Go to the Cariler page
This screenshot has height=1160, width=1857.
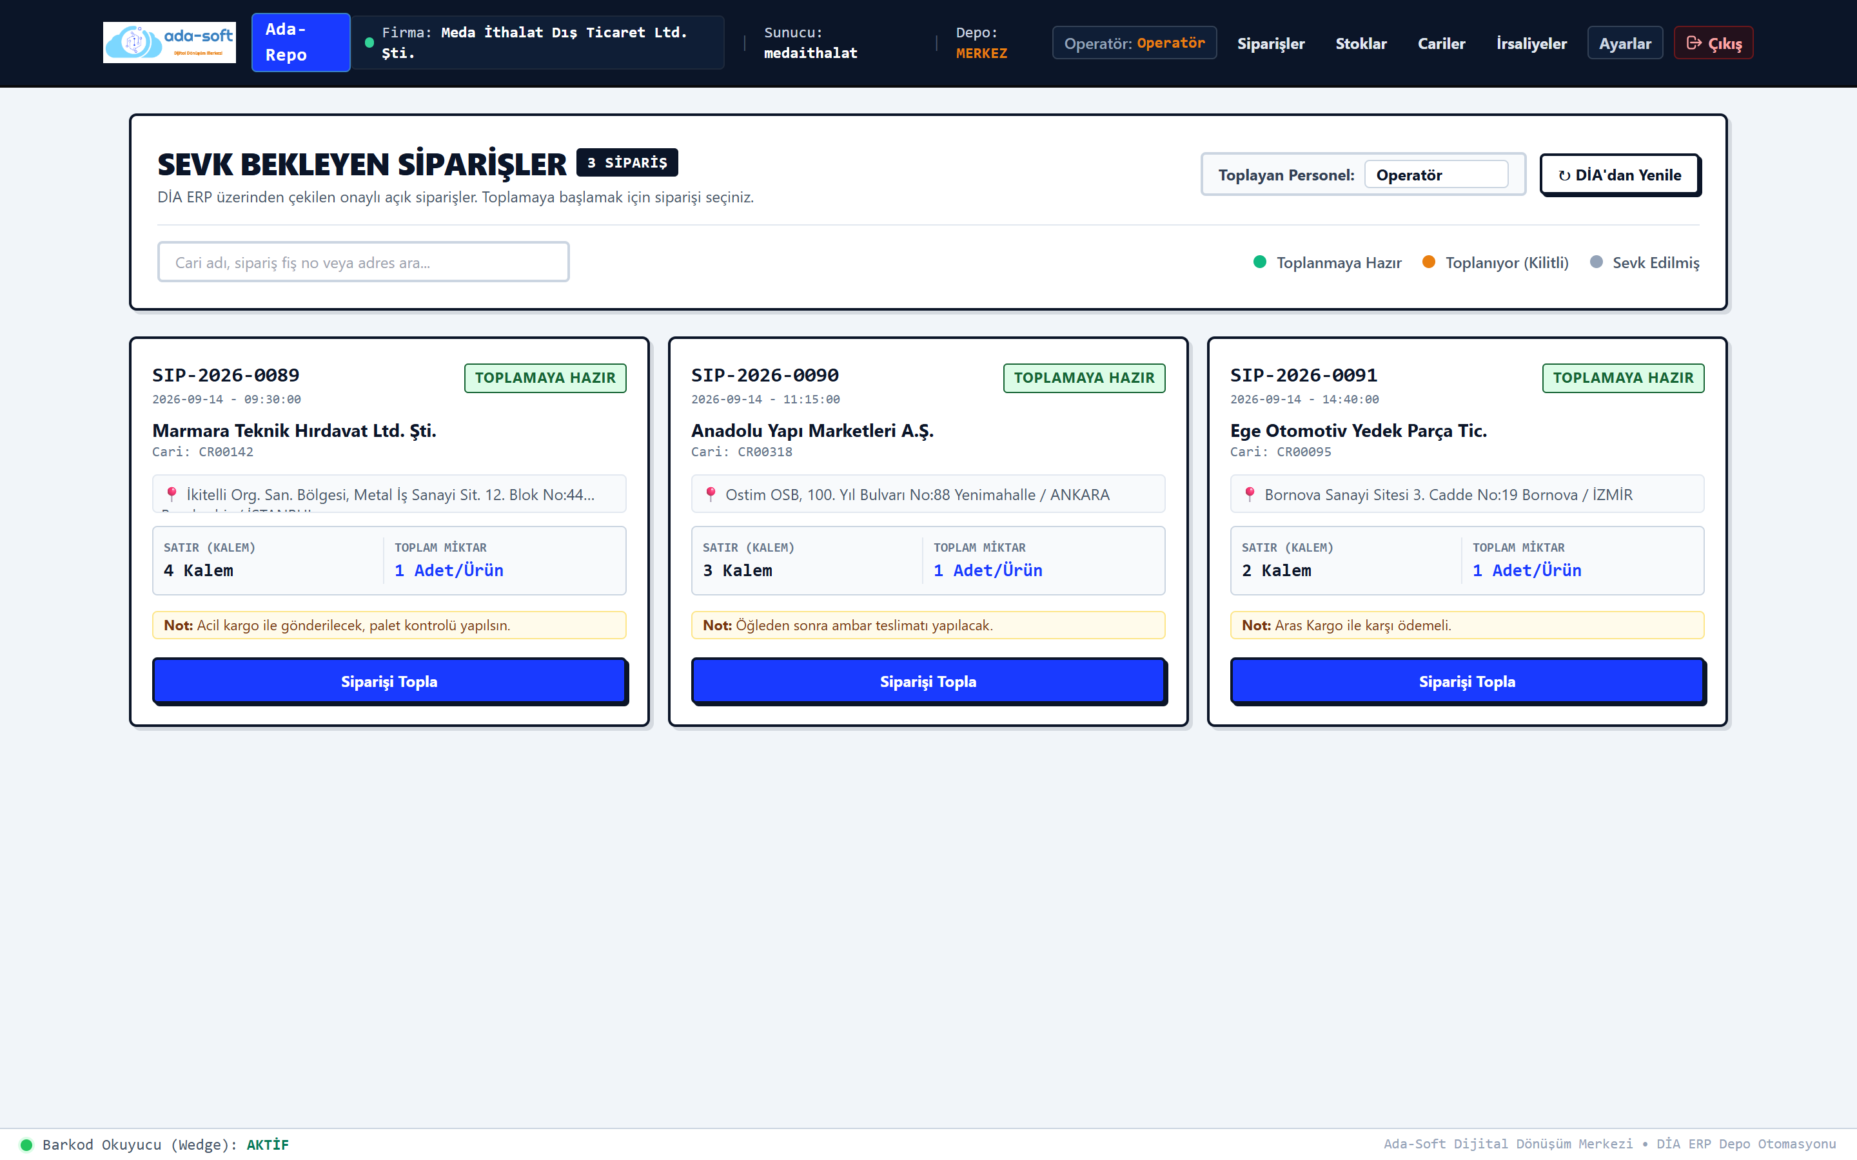coord(1441,43)
